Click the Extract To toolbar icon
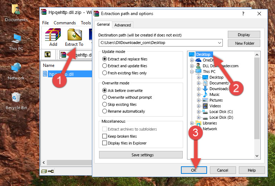The image size is (275, 186). click(x=74, y=35)
